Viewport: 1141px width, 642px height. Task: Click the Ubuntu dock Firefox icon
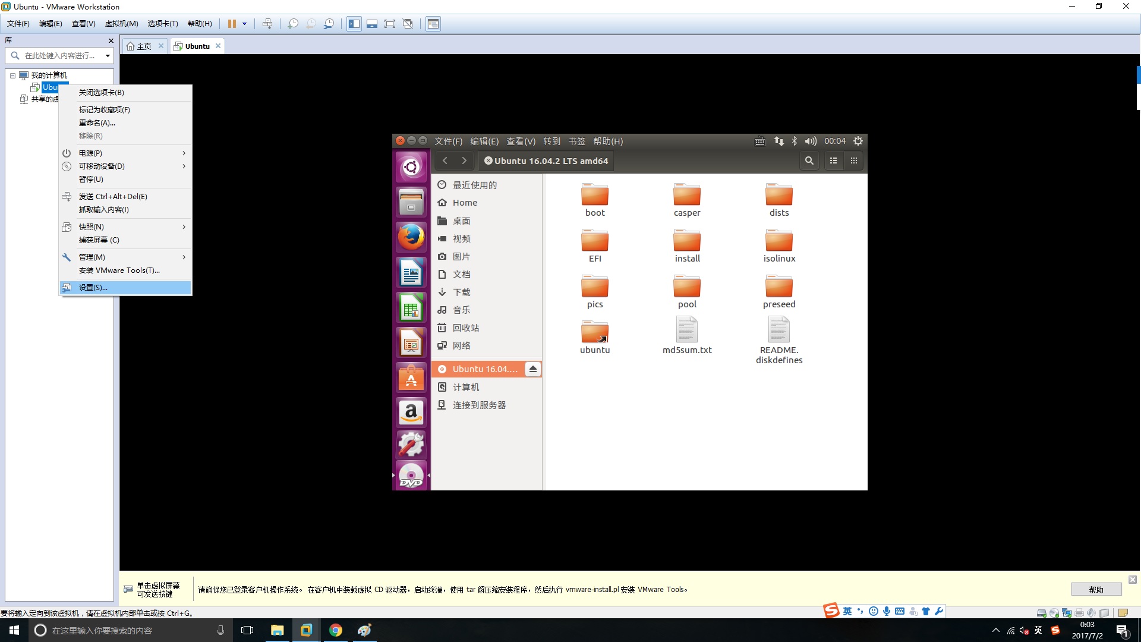(x=411, y=237)
